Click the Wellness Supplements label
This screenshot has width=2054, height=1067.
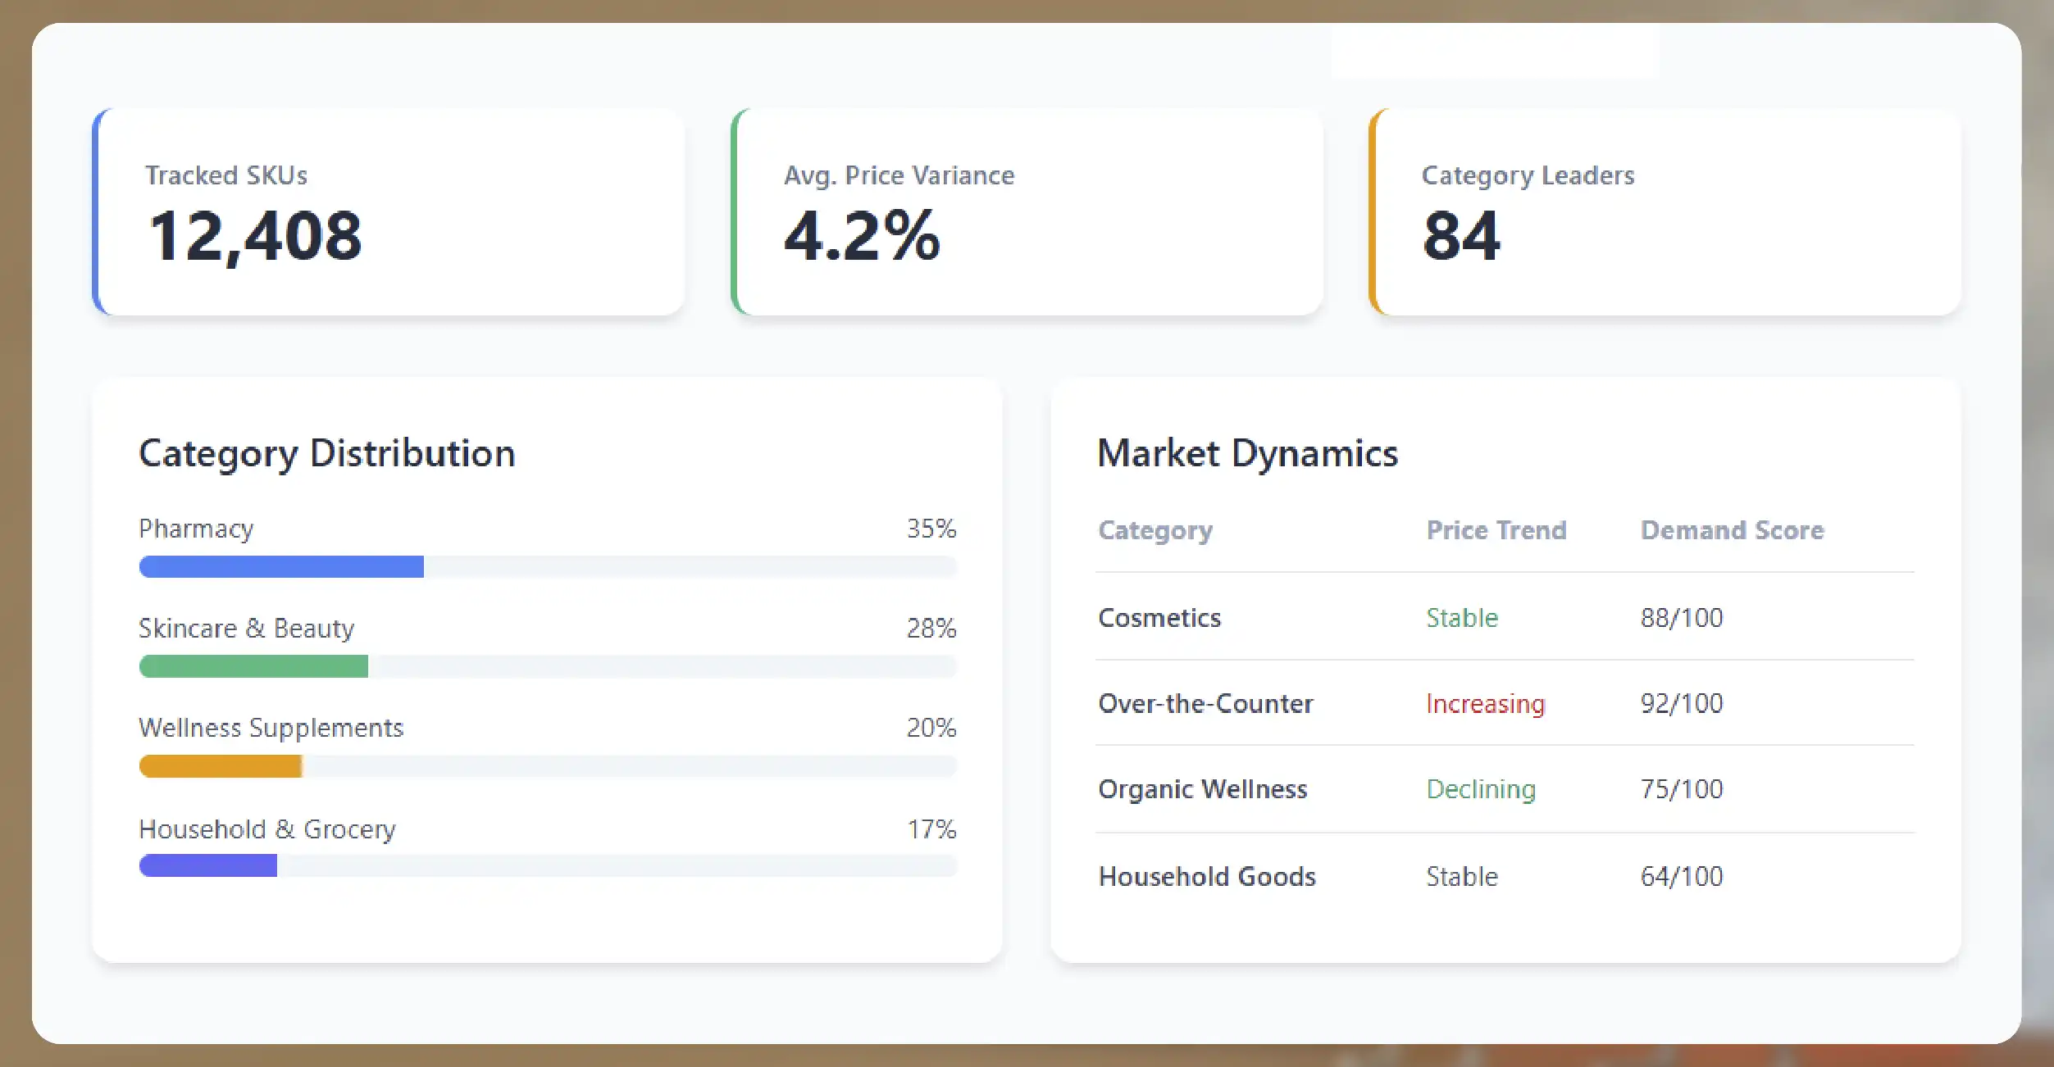click(x=271, y=729)
